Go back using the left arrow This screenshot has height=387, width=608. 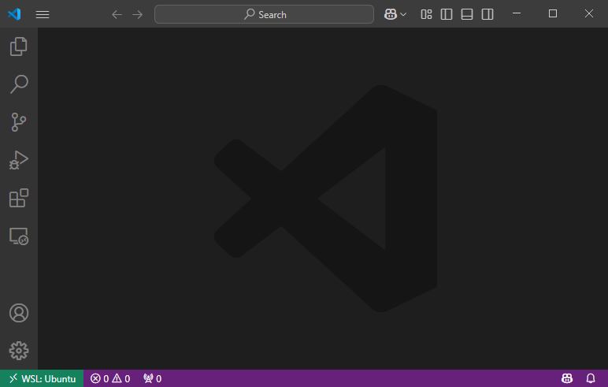[117, 14]
